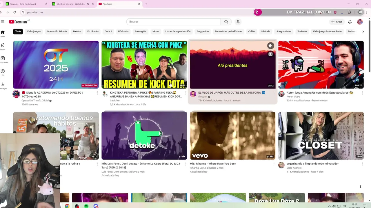Select the En directo filter chip
371x208 pixels.
tap(93, 31)
